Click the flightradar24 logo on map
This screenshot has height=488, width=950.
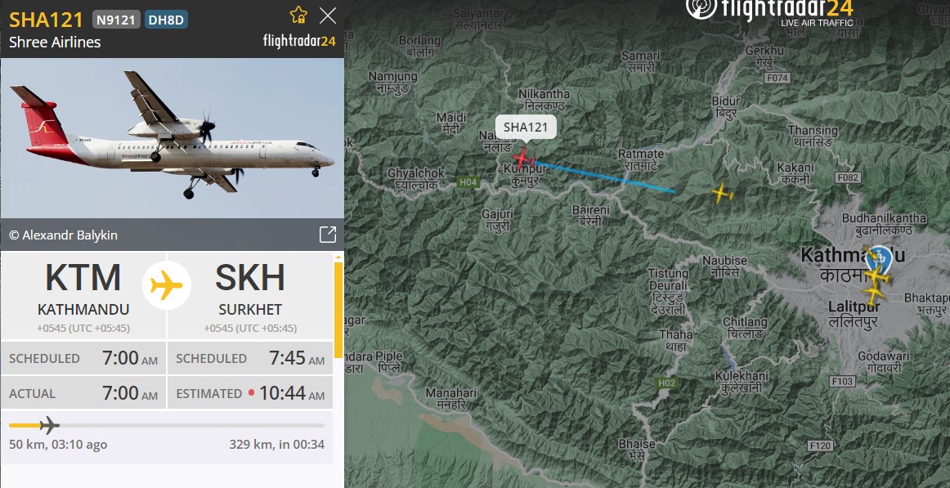click(769, 12)
